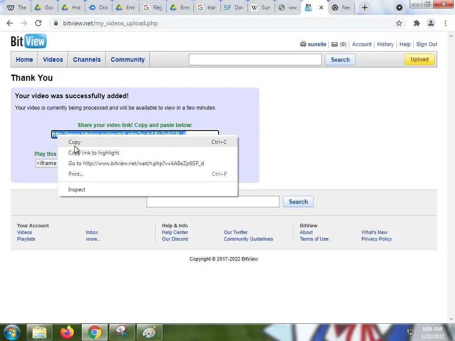This screenshot has height=341, width=455.
Task: Click the top Search button
Action: [x=340, y=59]
